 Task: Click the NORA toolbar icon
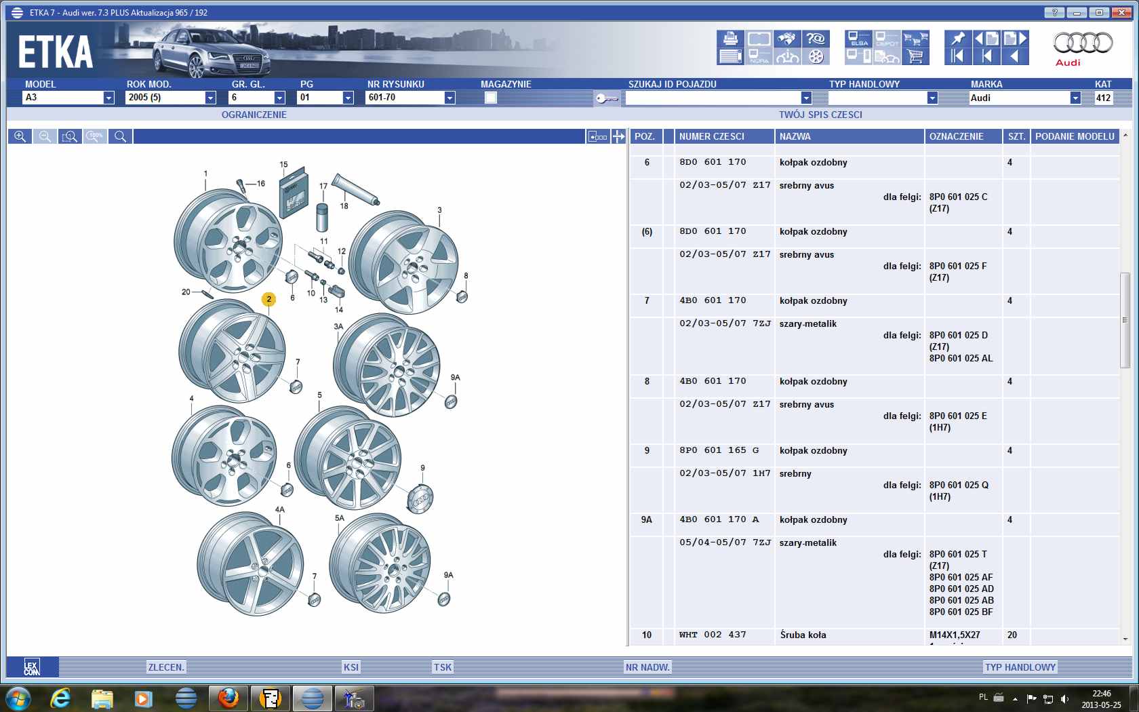pyautogui.click(x=759, y=56)
